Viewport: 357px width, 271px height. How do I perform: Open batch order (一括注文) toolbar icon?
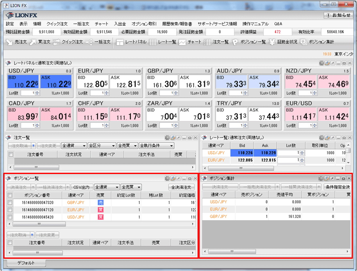coord(89,42)
